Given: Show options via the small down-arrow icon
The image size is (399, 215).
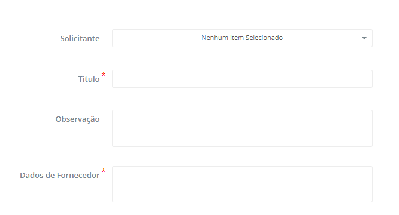Looking at the screenshot, I should 364,38.
